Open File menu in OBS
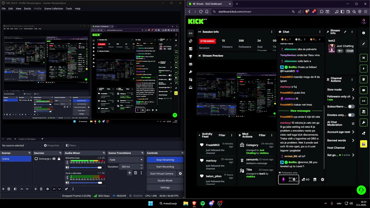 tap(4, 8)
